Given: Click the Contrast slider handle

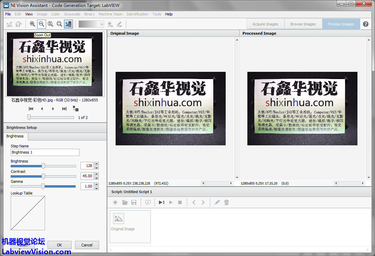Looking at the screenshot, I should [x=43, y=176].
